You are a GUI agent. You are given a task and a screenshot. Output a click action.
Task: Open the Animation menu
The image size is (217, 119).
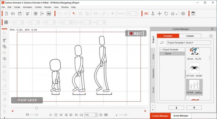27,7
